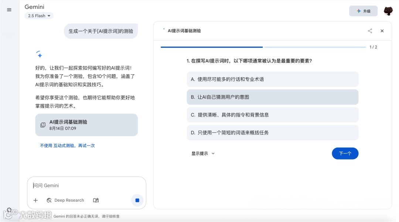Click the Gemini logo title
This screenshot has width=399, height=222.
point(34,7)
